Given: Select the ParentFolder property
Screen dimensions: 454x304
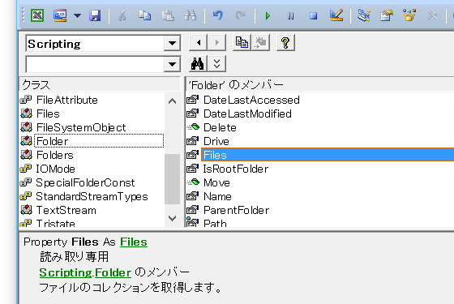Looking at the screenshot, I should tap(236, 210).
